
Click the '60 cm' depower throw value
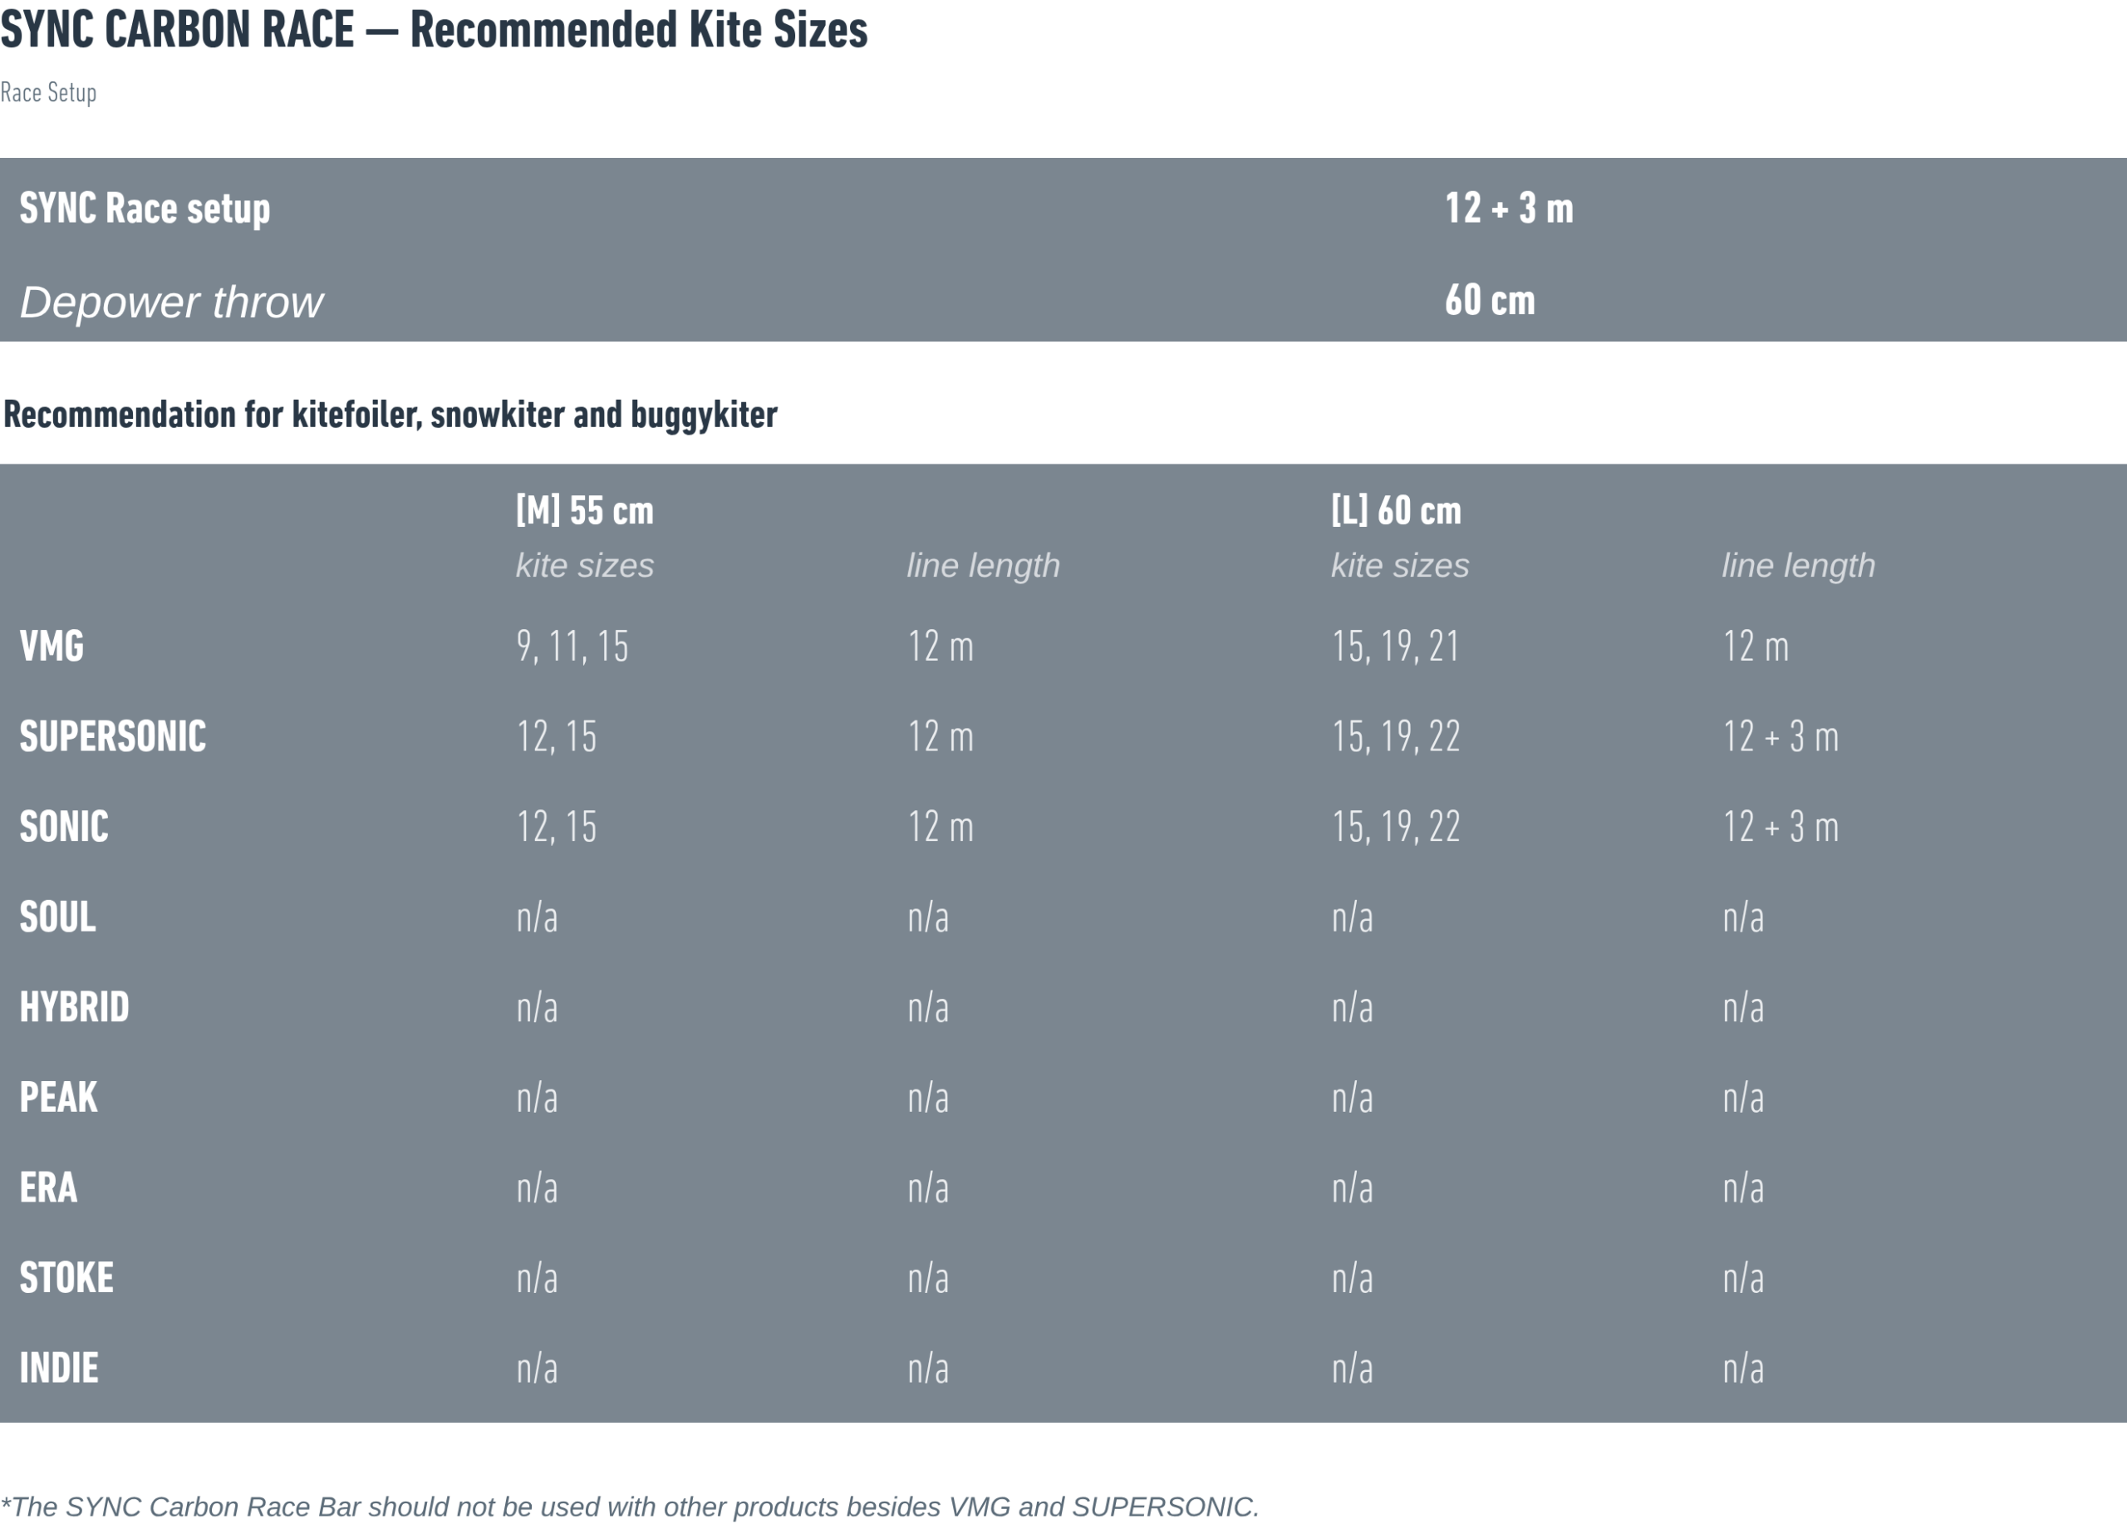click(x=1491, y=300)
